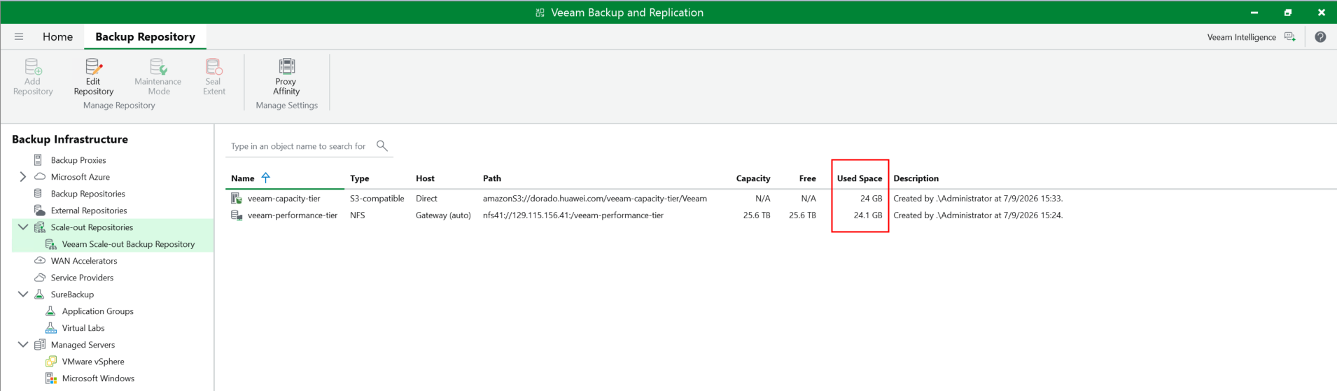Click the Service Providers icon
This screenshot has width=1337, height=391.
tap(40, 278)
